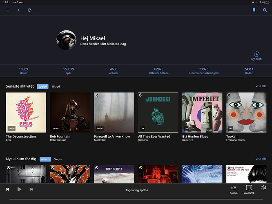Open the Tookah album cover
Image resolution: width=272 pixels, height=204 pixels.
point(246,113)
